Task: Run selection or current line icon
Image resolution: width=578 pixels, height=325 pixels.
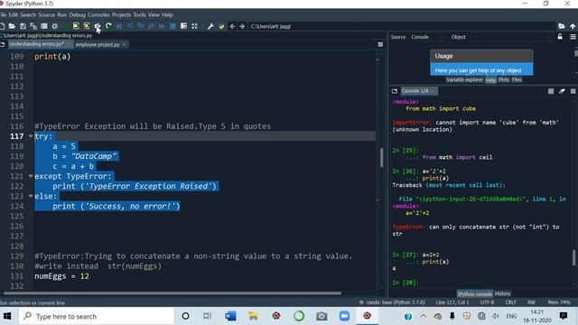Action: [98, 26]
